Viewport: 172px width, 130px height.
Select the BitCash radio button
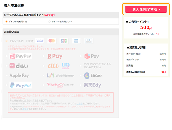coord(81,76)
